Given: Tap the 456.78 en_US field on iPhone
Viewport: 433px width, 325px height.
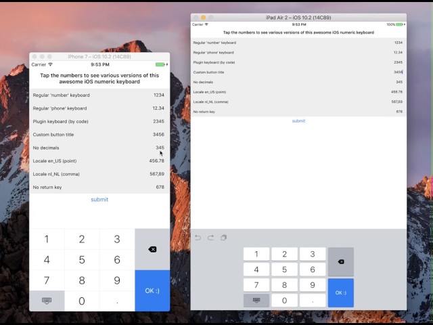Looking at the screenshot, I should [x=156, y=161].
